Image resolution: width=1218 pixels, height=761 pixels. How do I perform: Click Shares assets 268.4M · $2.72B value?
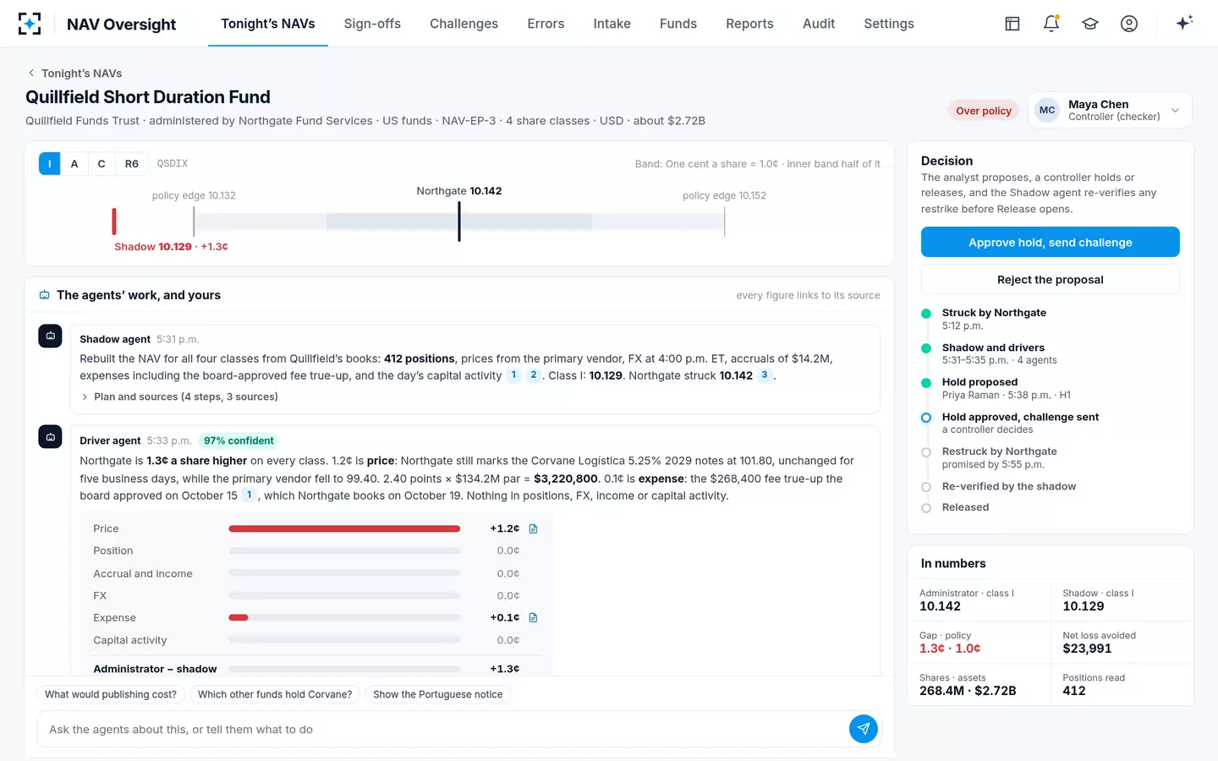(x=968, y=691)
